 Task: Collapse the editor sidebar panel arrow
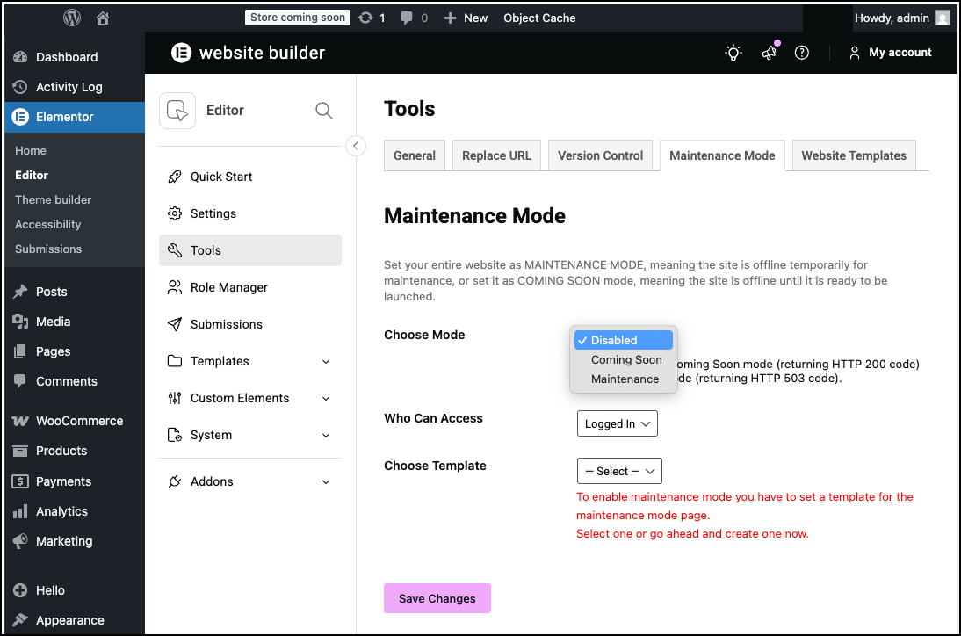pos(356,146)
